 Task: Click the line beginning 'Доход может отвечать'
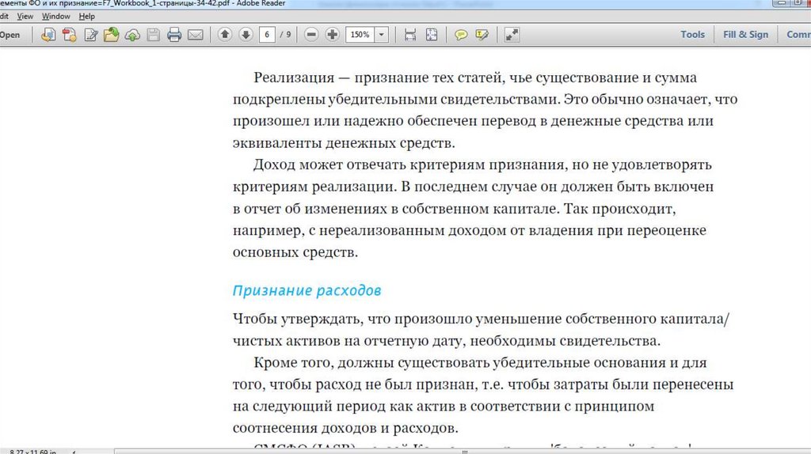(482, 165)
